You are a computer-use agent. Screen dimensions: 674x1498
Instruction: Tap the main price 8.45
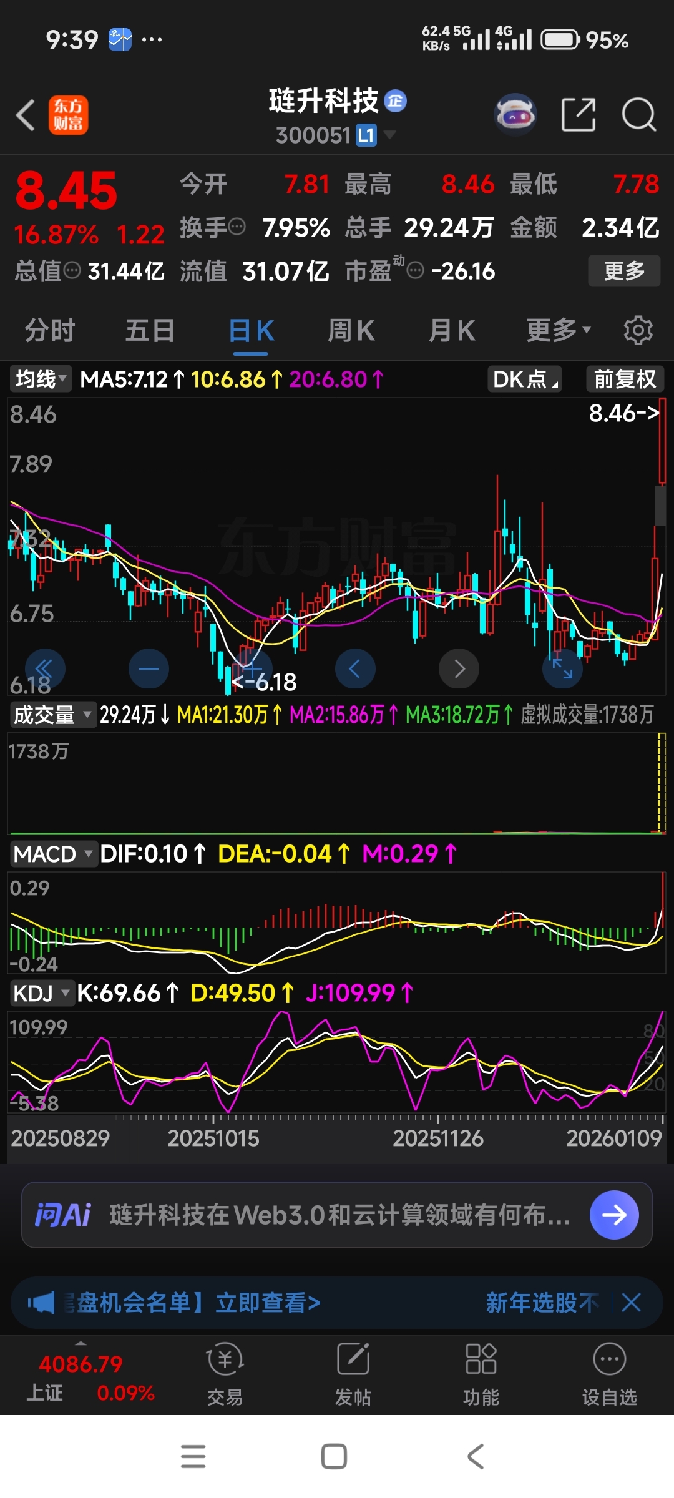(x=66, y=190)
